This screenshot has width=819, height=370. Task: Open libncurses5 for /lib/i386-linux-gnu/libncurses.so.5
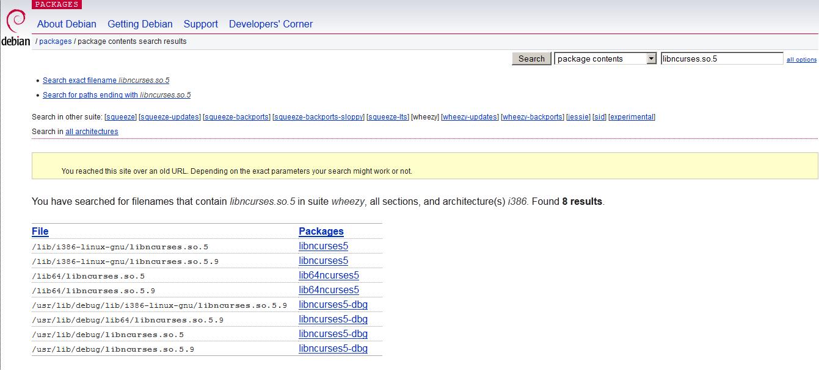(x=323, y=246)
